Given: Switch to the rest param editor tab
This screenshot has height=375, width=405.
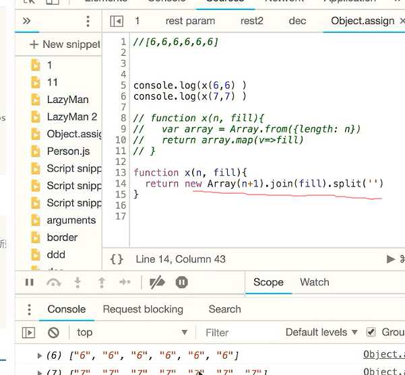Looking at the screenshot, I should coord(190,21).
